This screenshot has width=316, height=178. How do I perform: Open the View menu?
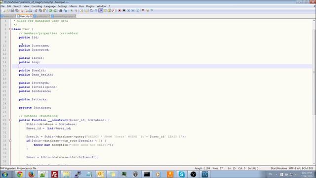(26, 6)
